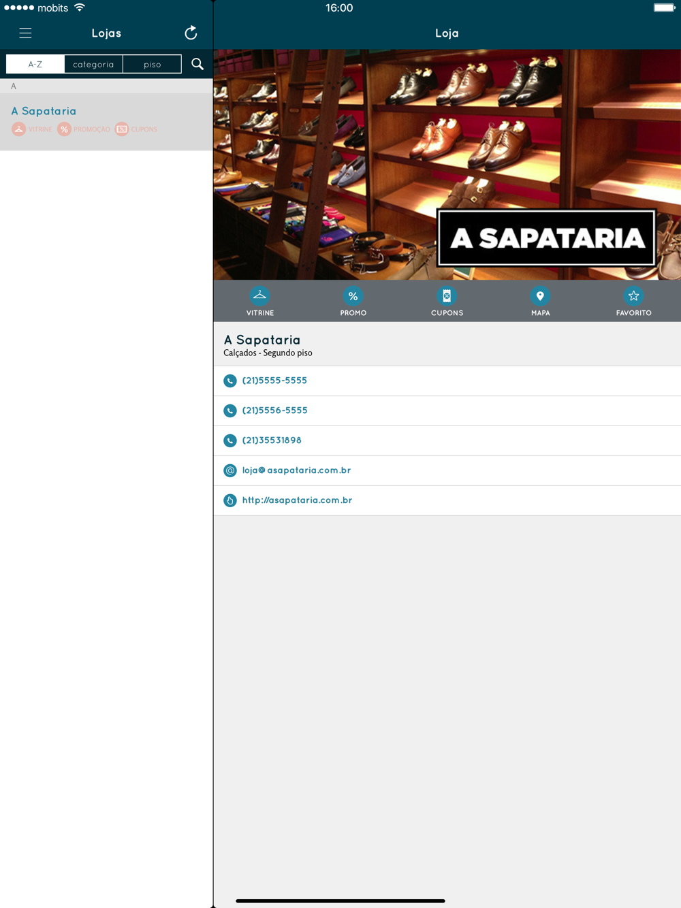Tap the website pointer icon
Image resolution: width=681 pixels, height=908 pixels.
point(230,501)
